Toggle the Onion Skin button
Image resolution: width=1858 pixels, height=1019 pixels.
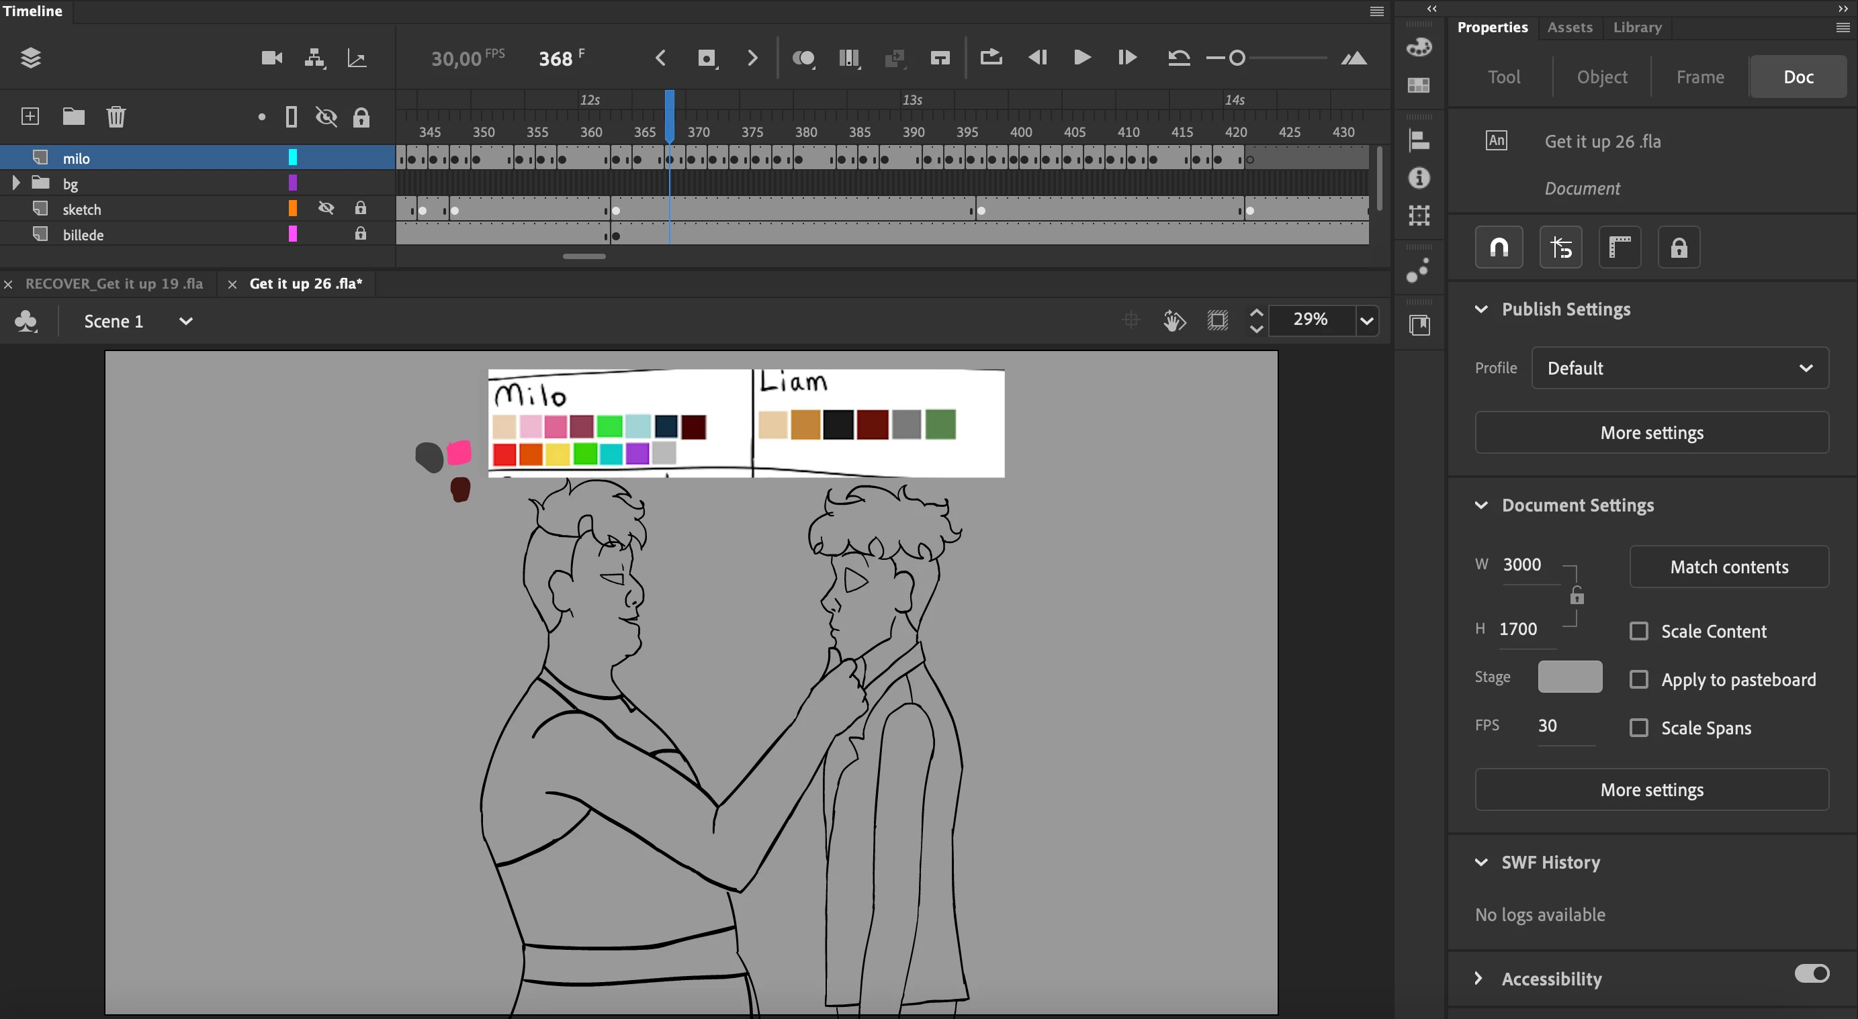(803, 58)
